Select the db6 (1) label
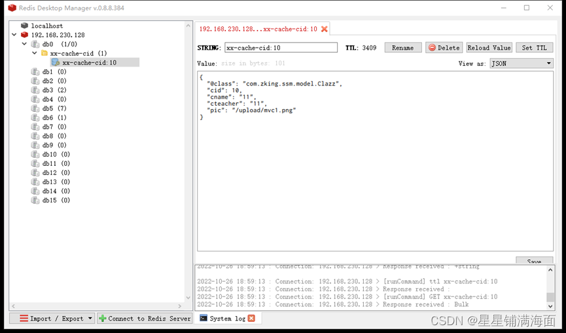566x333 pixels. [54, 118]
